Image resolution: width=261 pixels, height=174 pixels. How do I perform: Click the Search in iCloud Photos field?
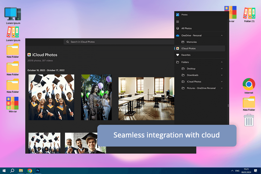click(119, 42)
